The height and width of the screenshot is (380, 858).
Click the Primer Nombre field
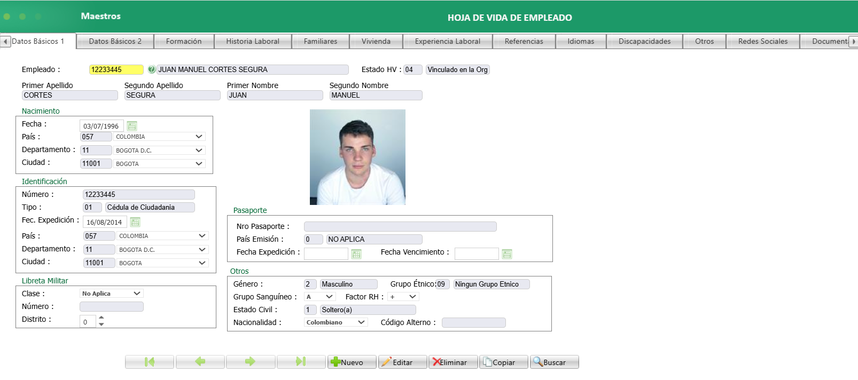pos(275,95)
